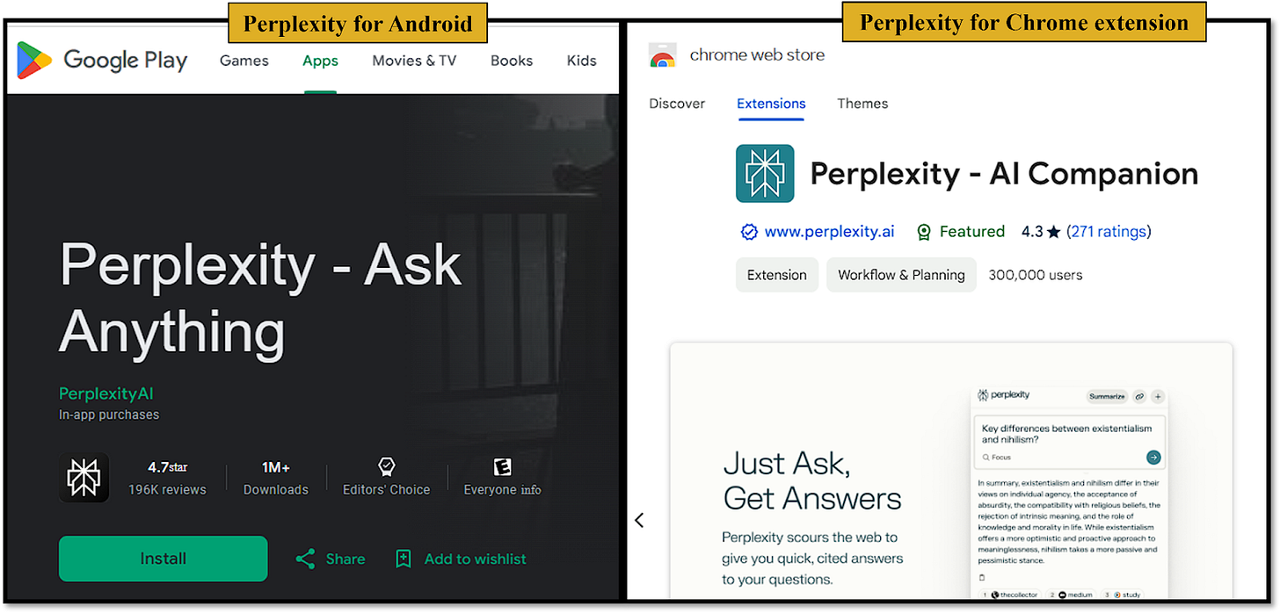
Task: Switch to the Books tab
Action: click(x=512, y=61)
